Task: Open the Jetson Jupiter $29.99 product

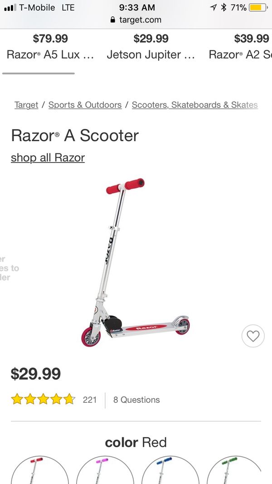Action: pyautogui.click(x=151, y=47)
